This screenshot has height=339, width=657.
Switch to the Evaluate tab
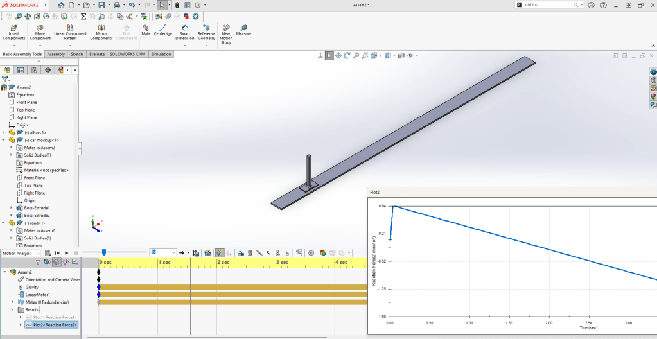click(x=97, y=54)
